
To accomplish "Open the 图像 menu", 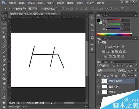I will click(31, 3).
